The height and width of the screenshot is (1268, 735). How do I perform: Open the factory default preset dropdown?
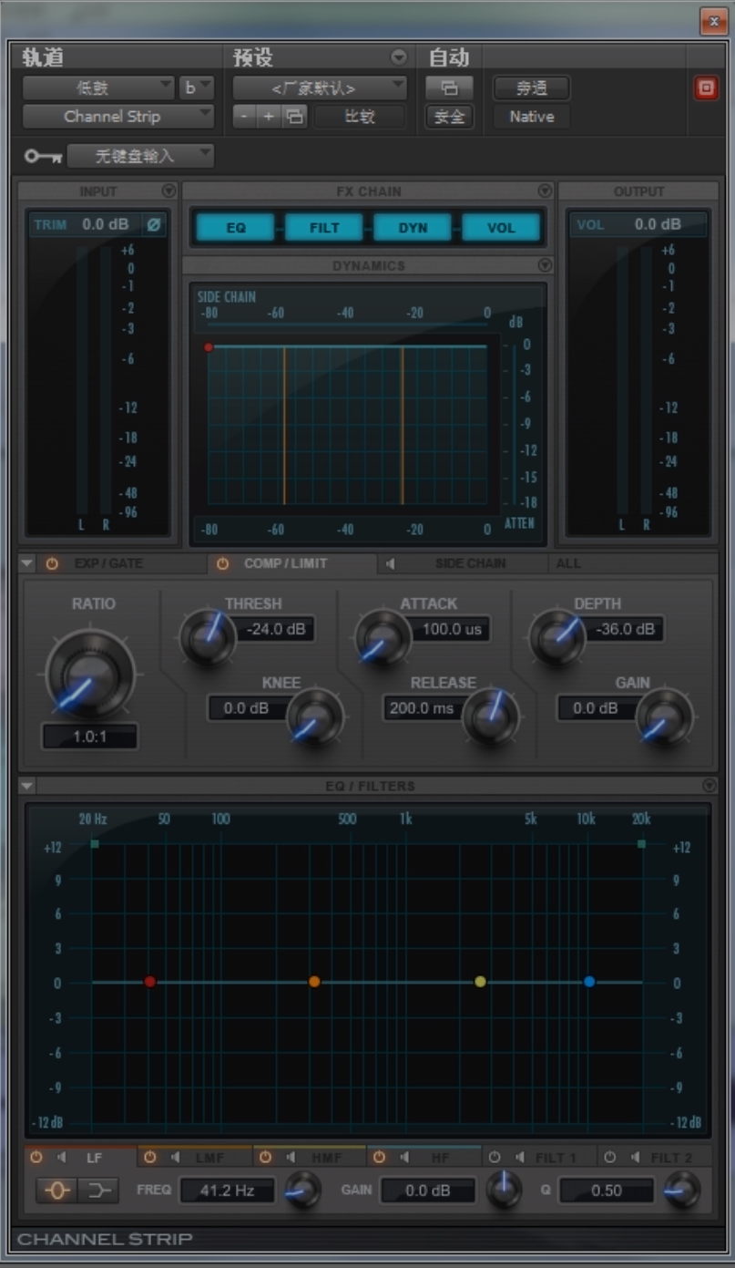point(319,88)
